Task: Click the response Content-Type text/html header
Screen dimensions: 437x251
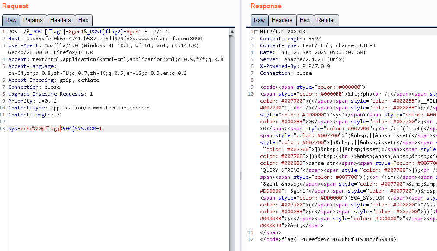Action: point(318,46)
